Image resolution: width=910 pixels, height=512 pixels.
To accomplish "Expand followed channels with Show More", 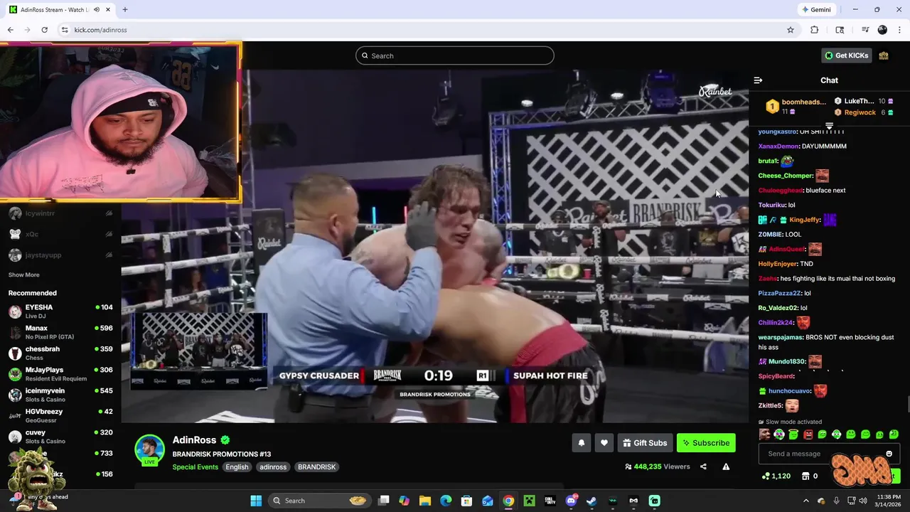I will coord(23,275).
